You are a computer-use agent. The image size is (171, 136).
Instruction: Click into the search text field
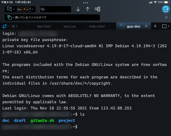pyautogui.click(x=56, y=9)
